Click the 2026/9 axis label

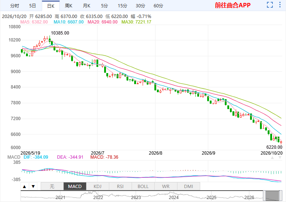point(209,153)
